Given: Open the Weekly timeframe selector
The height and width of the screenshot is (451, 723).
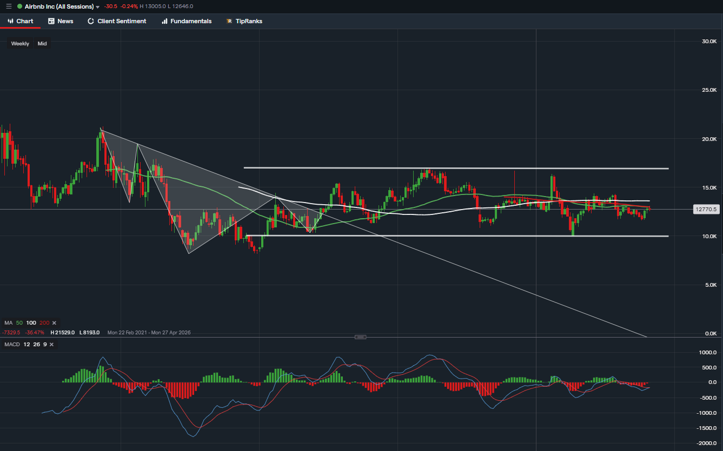Looking at the screenshot, I should point(20,43).
